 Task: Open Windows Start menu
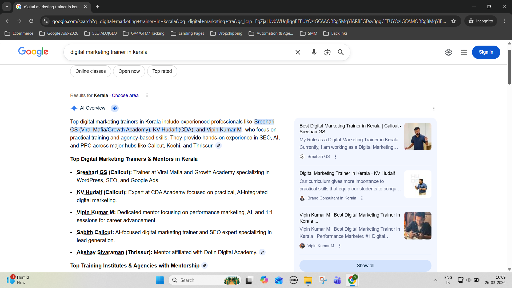pyautogui.click(x=160, y=280)
